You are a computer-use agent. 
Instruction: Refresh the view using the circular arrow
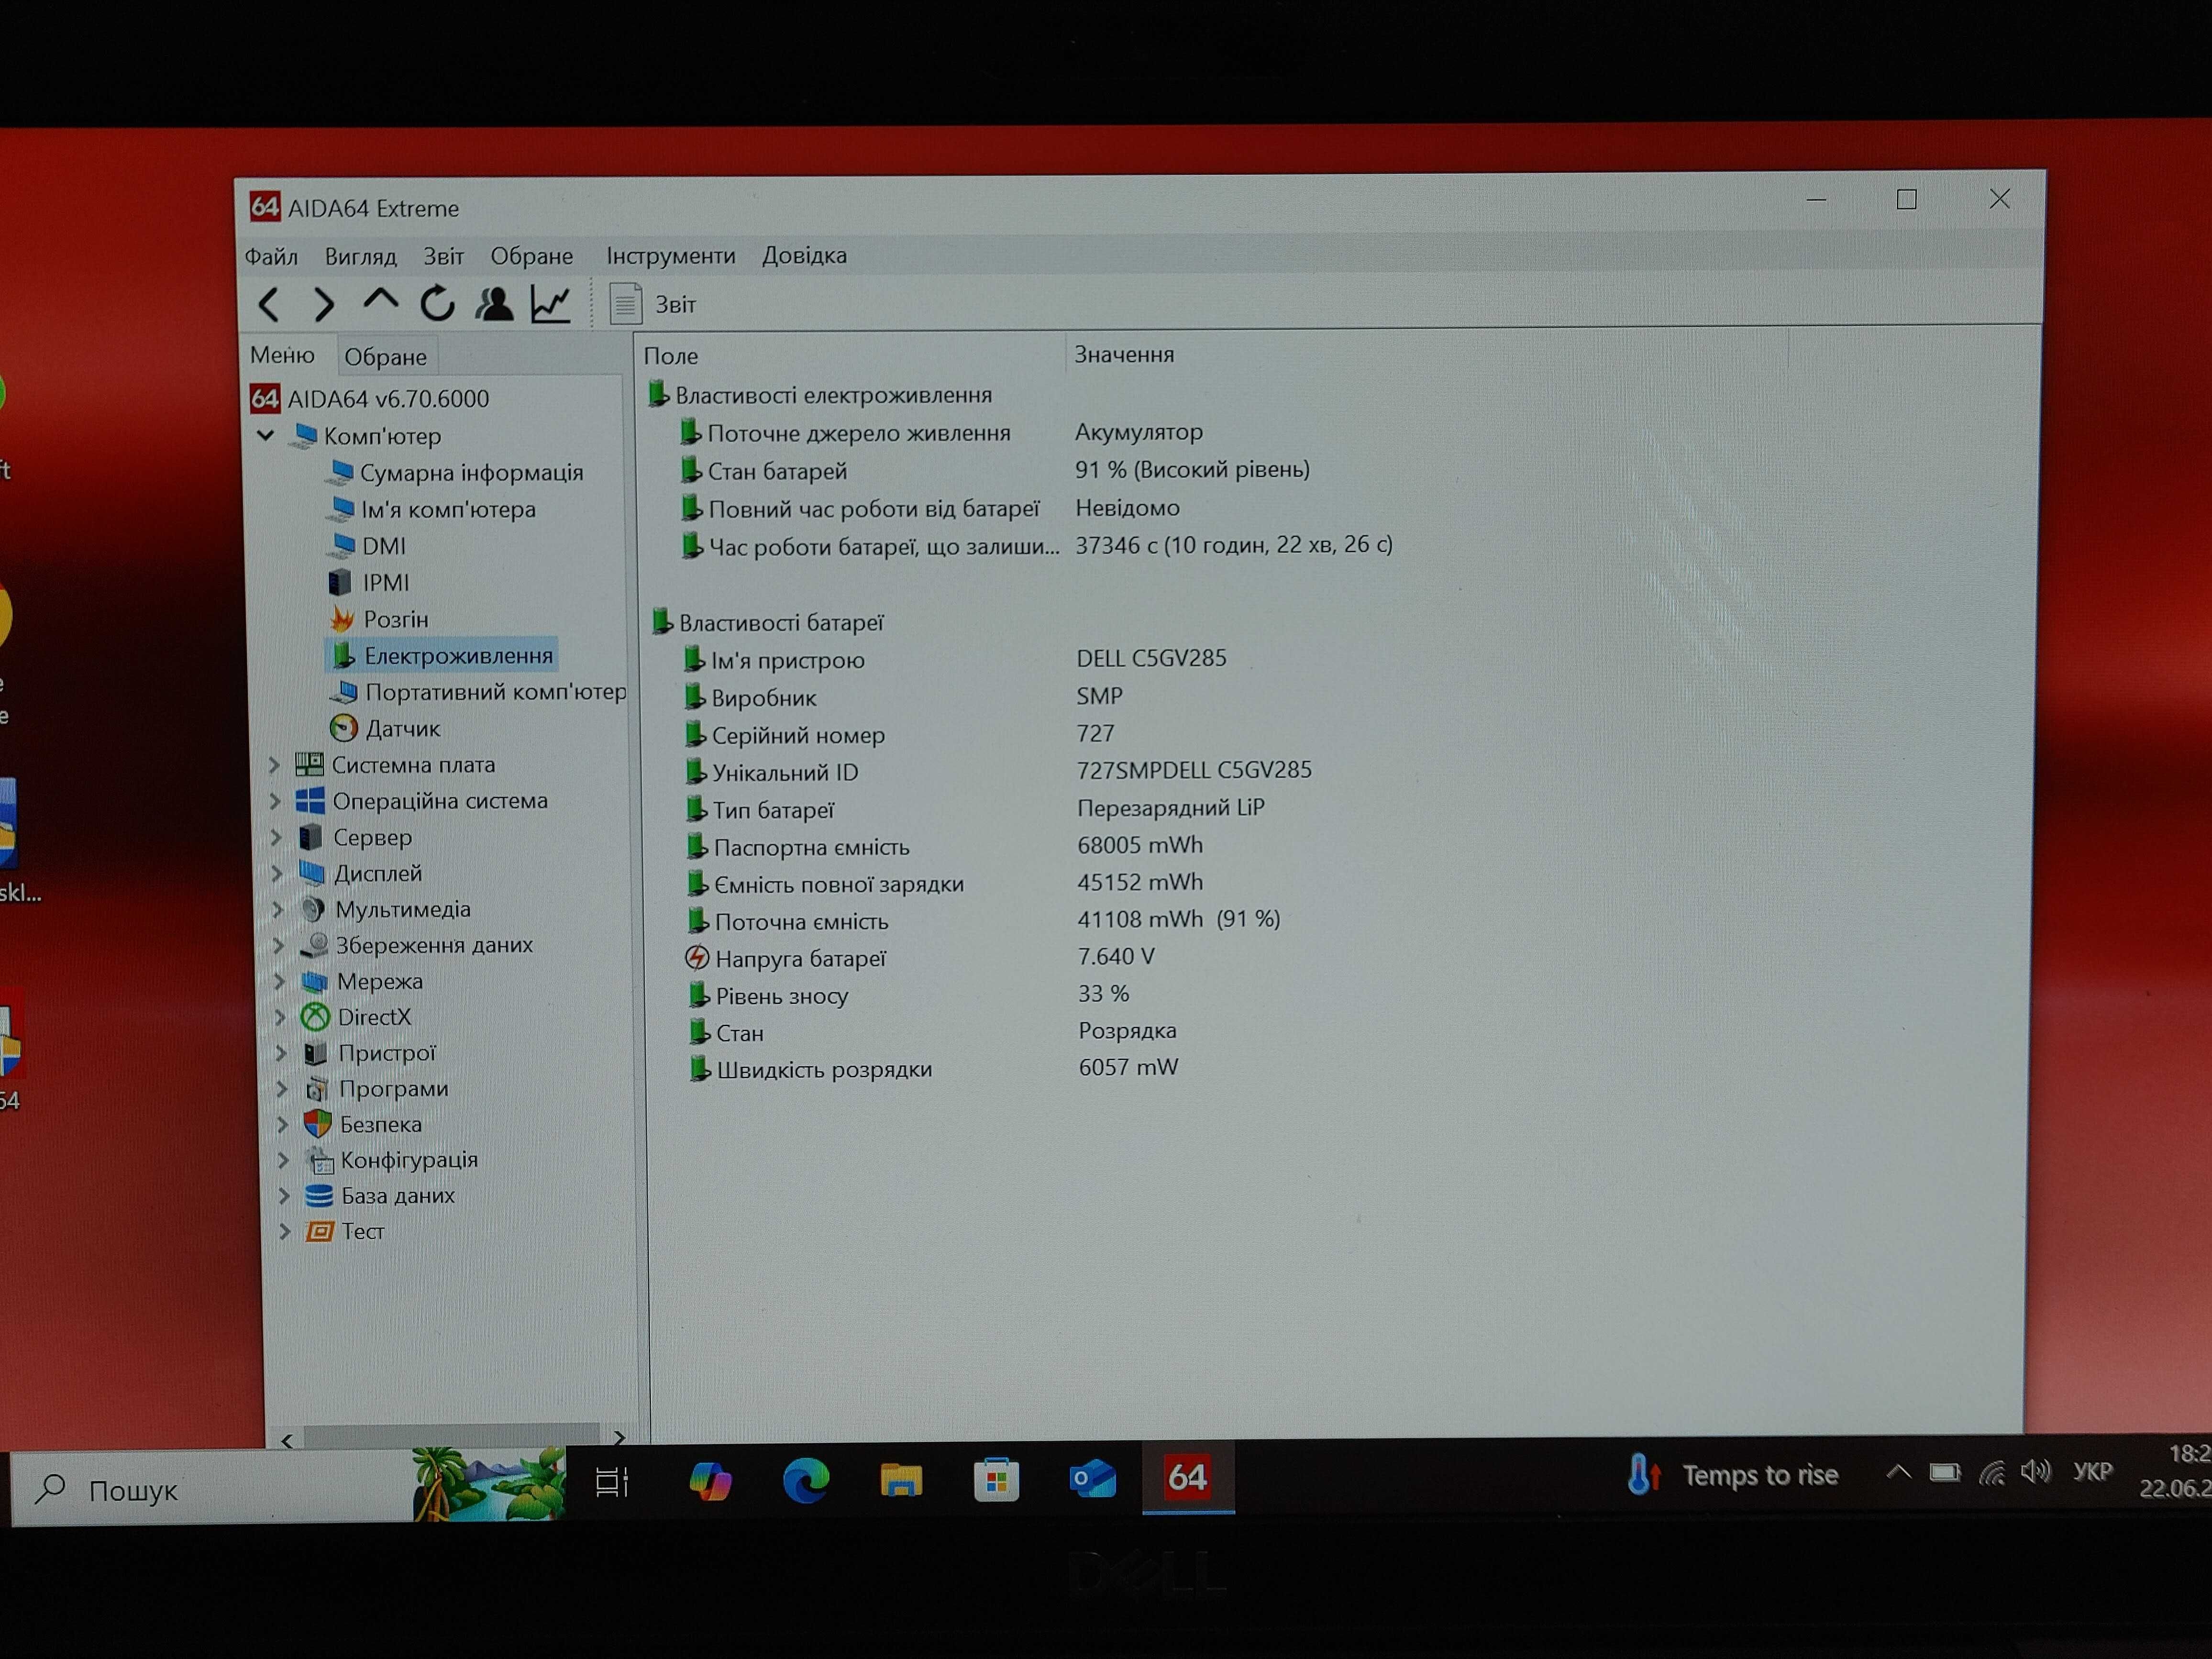(437, 303)
